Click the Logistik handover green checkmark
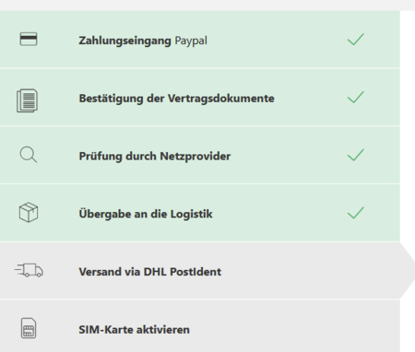The width and height of the screenshot is (415, 352). coord(356,213)
